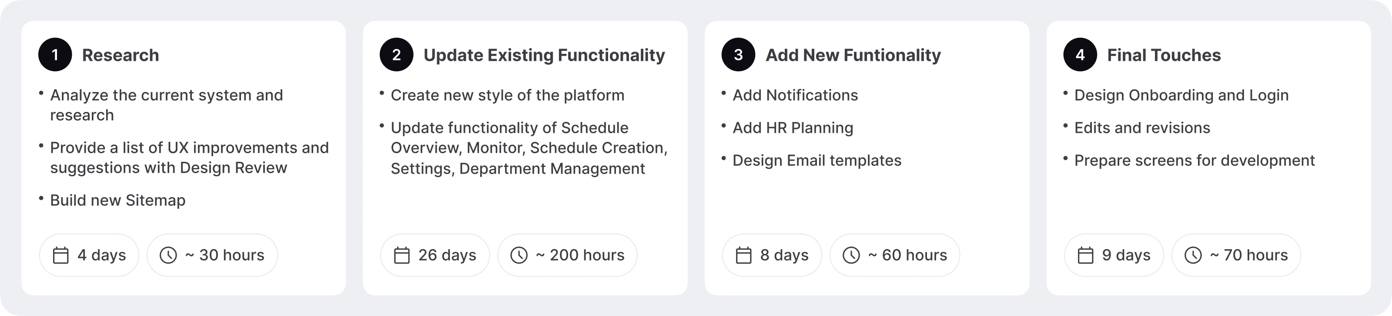Click the Final Touches title
1392x316 pixels.
pyautogui.click(x=1164, y=55)
